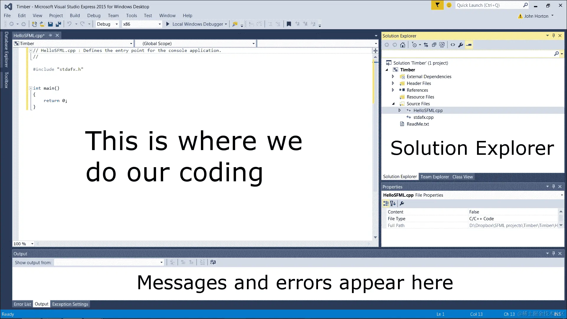
Task: Switch to the Error List tab
Action: click(x=22, y=304)
